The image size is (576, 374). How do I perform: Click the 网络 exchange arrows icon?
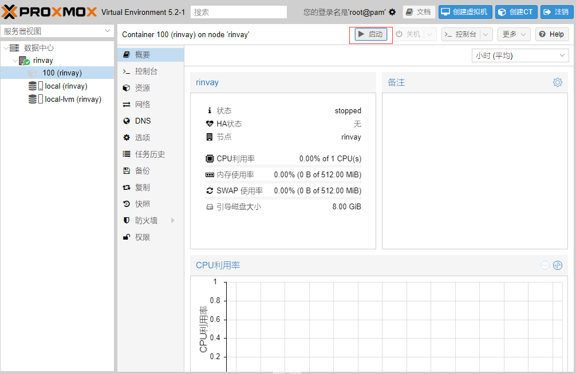127,104
